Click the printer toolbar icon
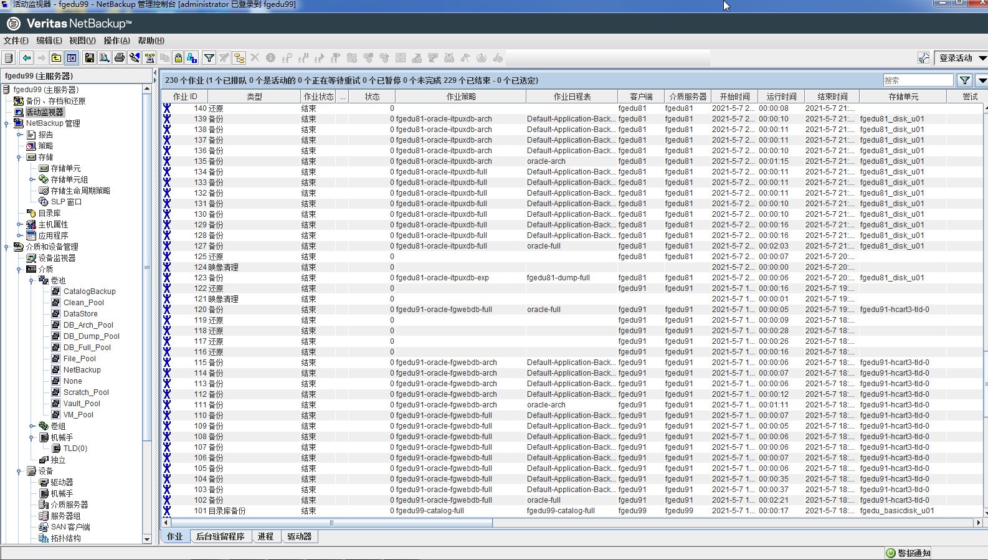The width and height of the screenshot is (988, 560). click(x=120, y=58)
